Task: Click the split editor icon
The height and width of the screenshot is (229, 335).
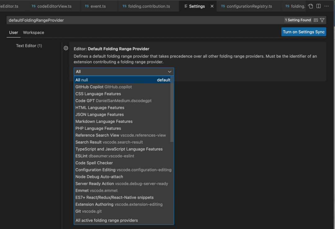Action: click(x=319, y=6)
